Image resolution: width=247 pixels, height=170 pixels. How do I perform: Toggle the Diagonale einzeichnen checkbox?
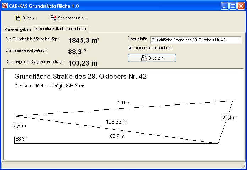tap(130, 48)
